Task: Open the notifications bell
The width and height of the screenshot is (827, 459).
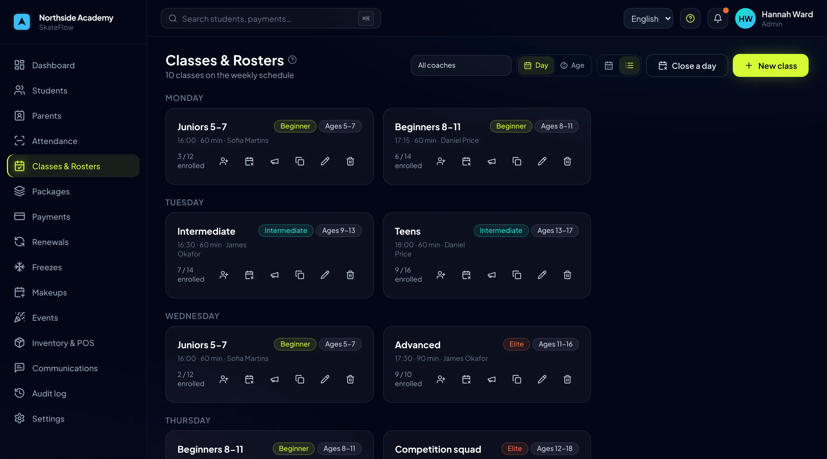Action: tap(718, 19)
